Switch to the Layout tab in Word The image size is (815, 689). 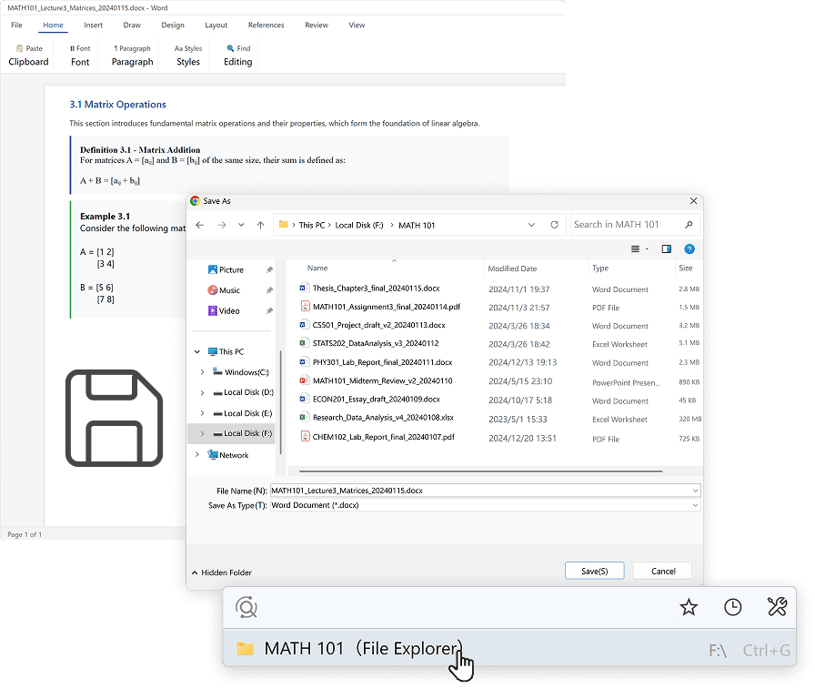pyautogui.click(x=216, y=25)
